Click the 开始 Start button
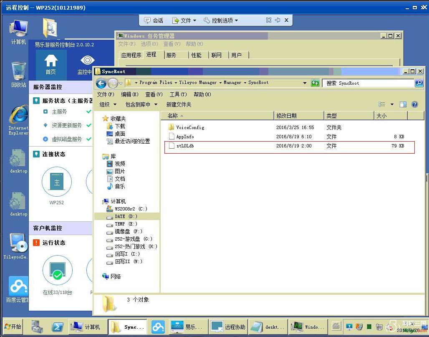 [13, 327]
